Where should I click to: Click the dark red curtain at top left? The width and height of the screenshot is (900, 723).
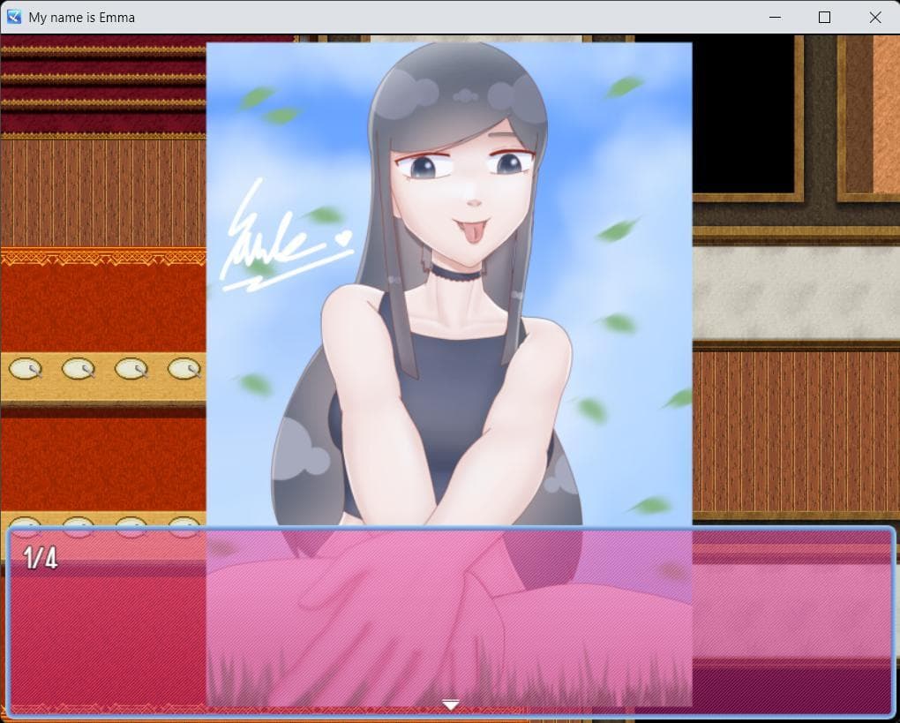coord(103,84)
